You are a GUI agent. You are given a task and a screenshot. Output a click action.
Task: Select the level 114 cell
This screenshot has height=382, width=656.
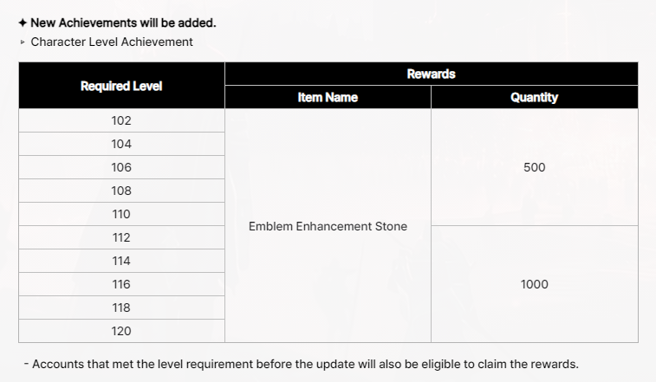121,261
